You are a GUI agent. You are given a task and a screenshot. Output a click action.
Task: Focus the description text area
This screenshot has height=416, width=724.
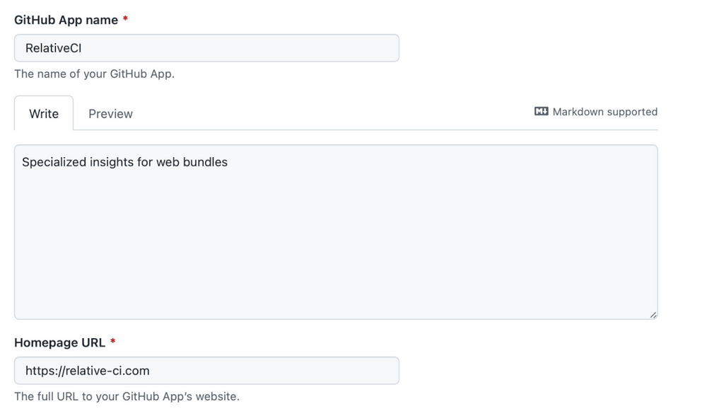336,232
